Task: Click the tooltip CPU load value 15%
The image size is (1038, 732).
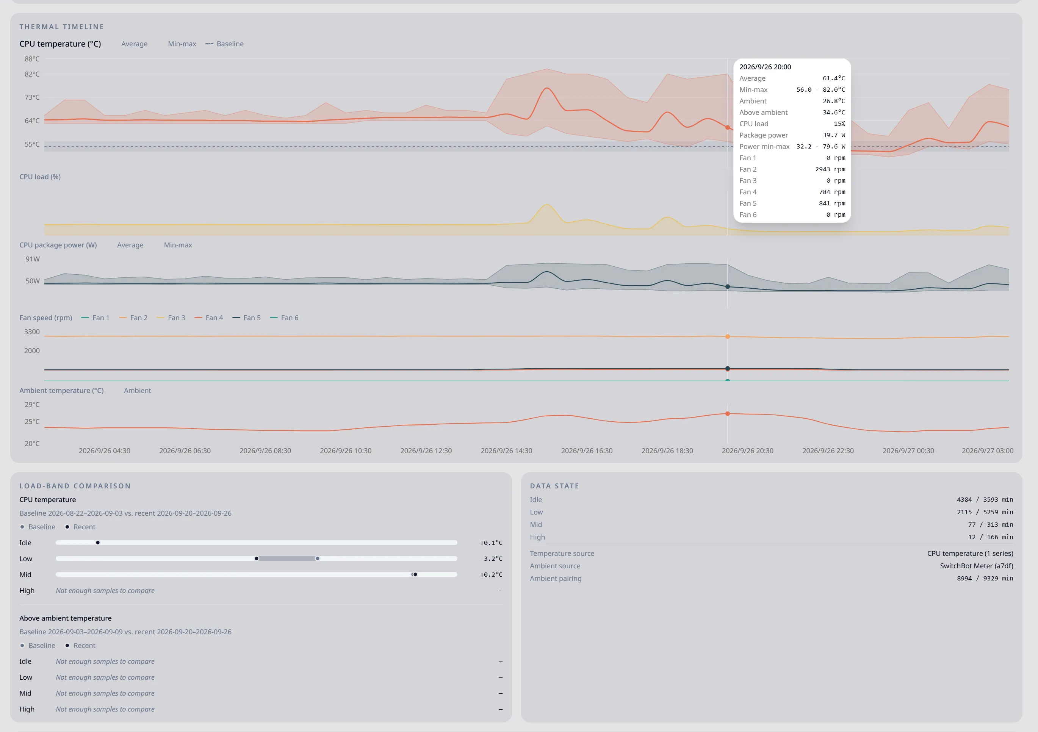Action: [x=839, y=124]
